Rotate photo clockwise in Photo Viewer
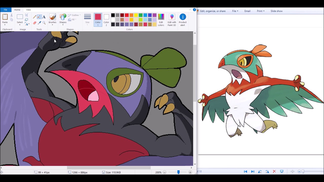Screen dimensions: 324x182 pyautogui.click(x=267, y=171)
